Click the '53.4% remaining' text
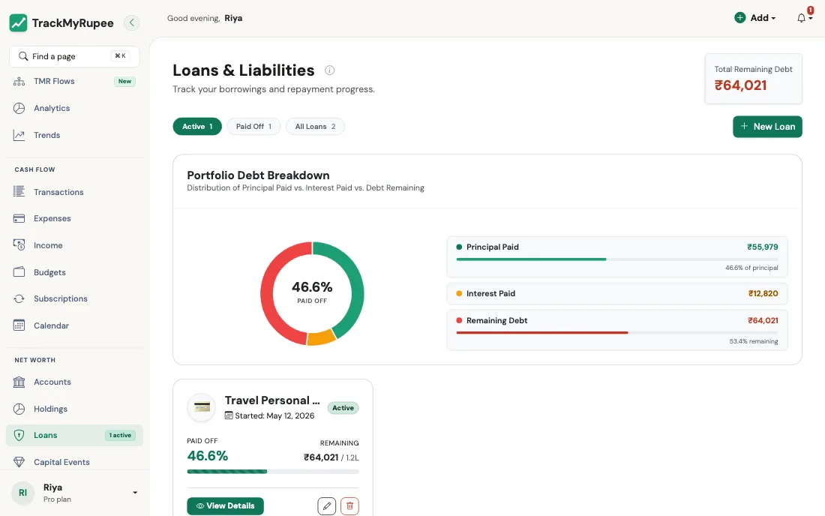 coord(754,341)
